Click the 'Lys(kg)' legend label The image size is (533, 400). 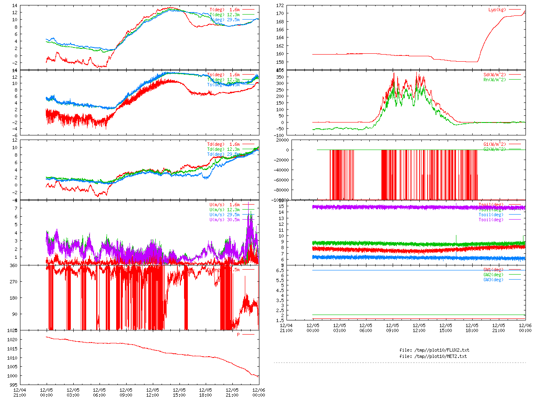pyautogui.click(x=497, y=10)
